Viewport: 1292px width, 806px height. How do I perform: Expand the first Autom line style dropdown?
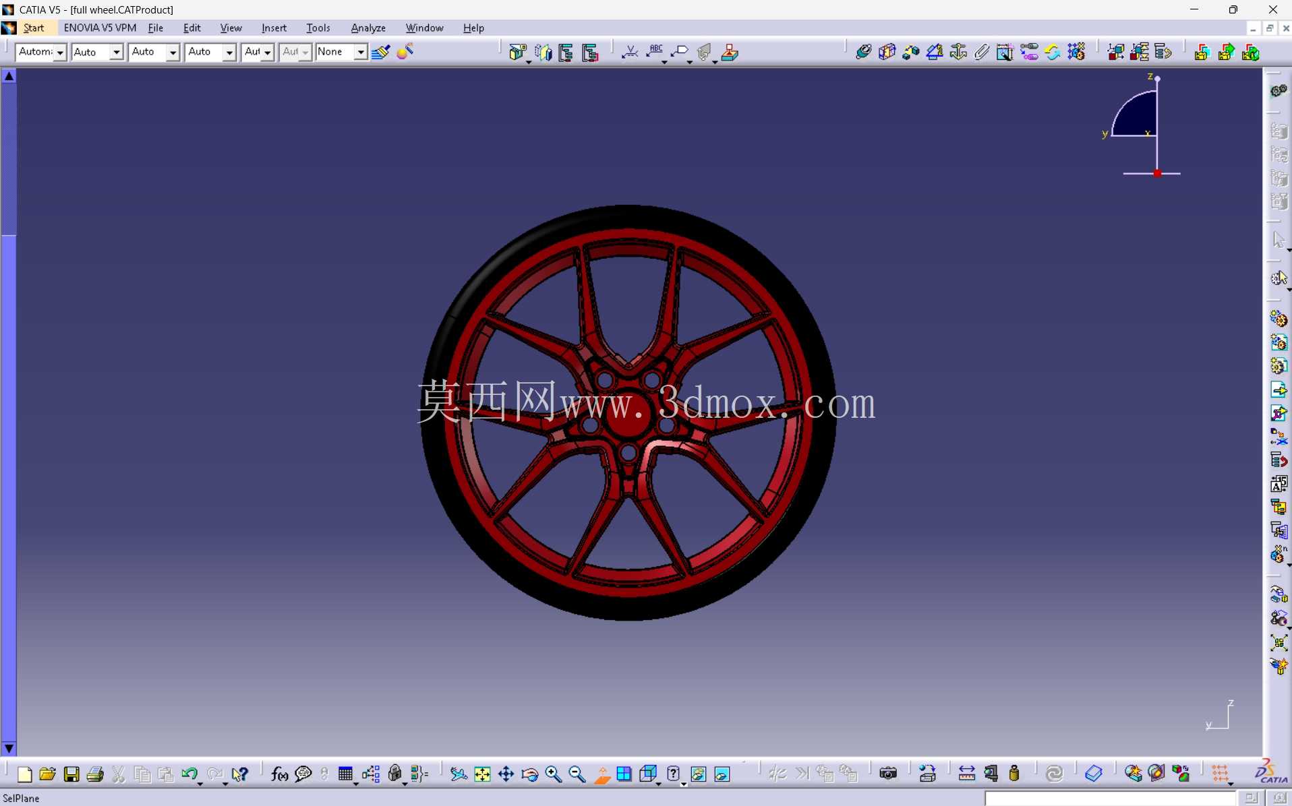coord(60,52)
